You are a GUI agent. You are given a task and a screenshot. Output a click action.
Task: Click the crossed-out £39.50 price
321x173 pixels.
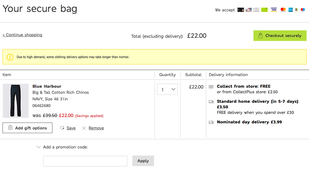(x=50, y=115)
